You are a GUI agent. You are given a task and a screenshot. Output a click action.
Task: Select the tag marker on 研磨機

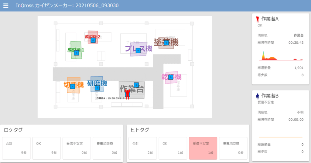[x=97, y=88]
